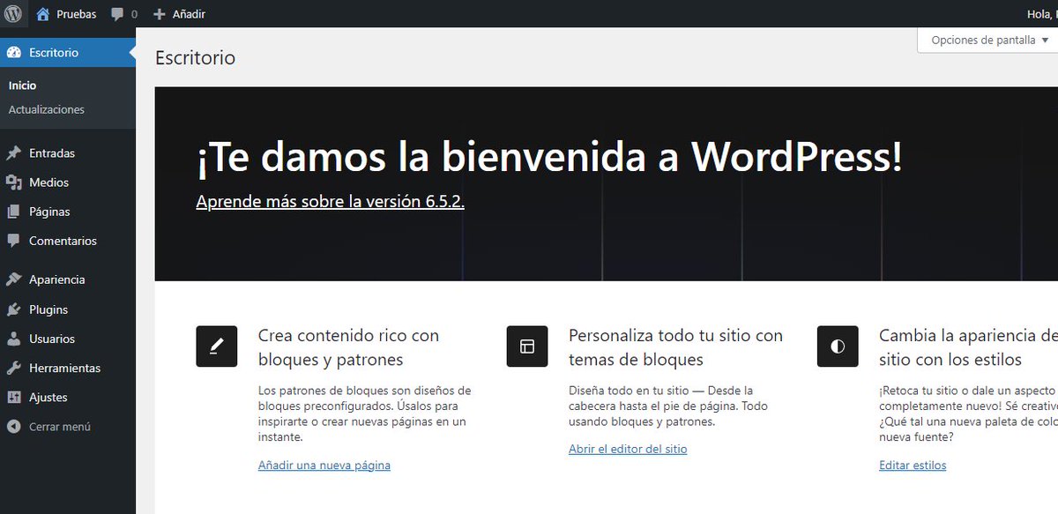Click the Añadir una nueva página link

tap(324, 465)
